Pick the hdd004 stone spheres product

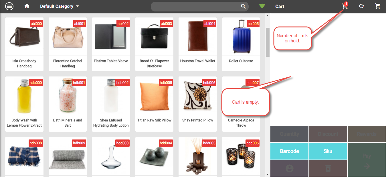tap(154, 157)
